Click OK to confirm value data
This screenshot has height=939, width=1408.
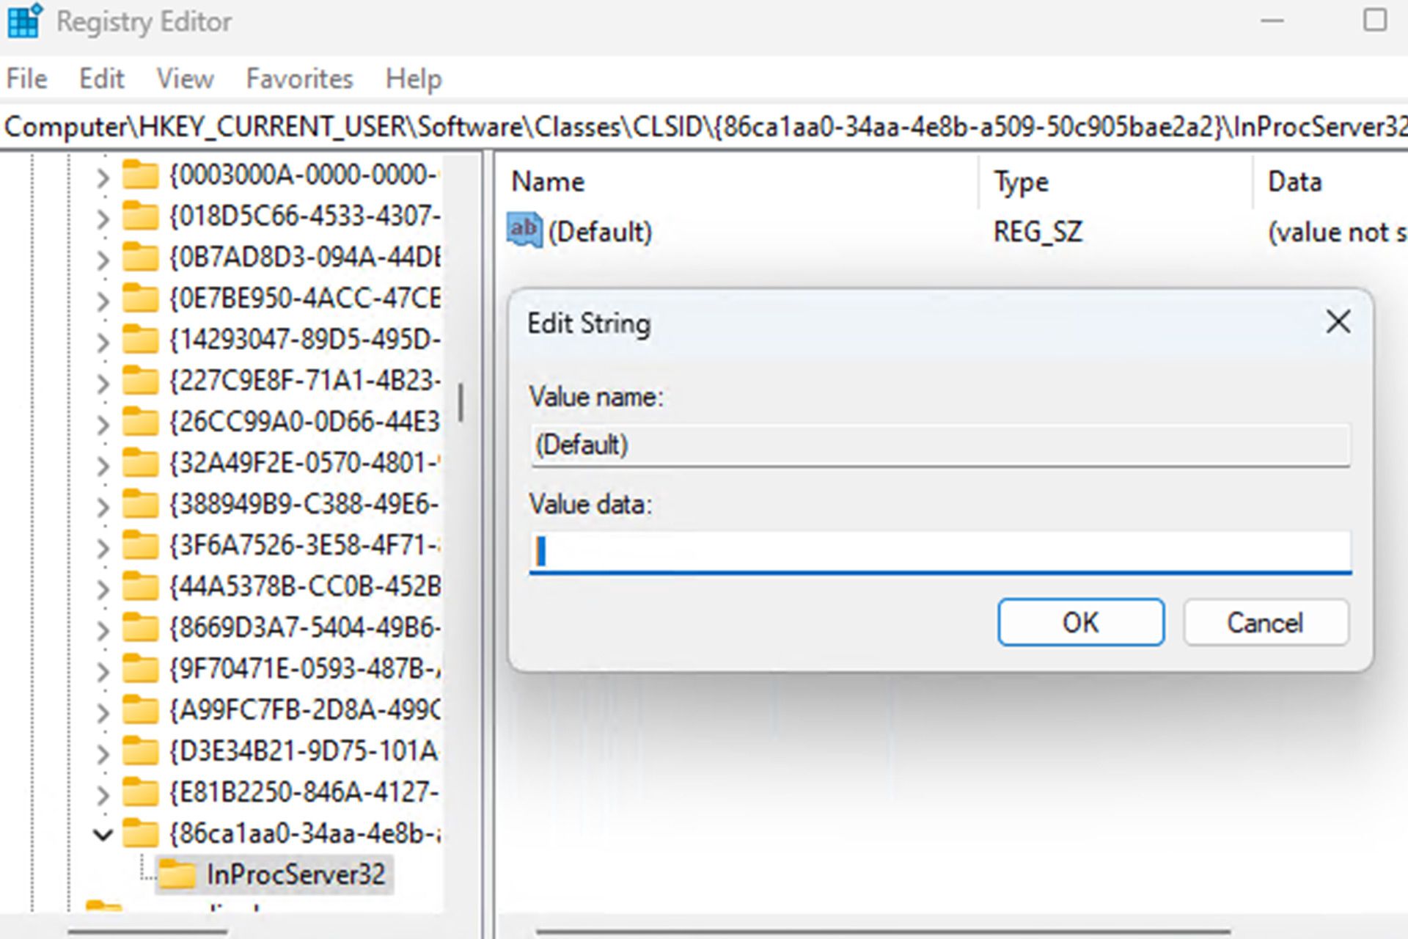1079,623
